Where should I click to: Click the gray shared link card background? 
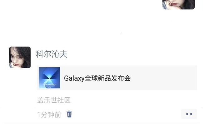pos(117,78)
